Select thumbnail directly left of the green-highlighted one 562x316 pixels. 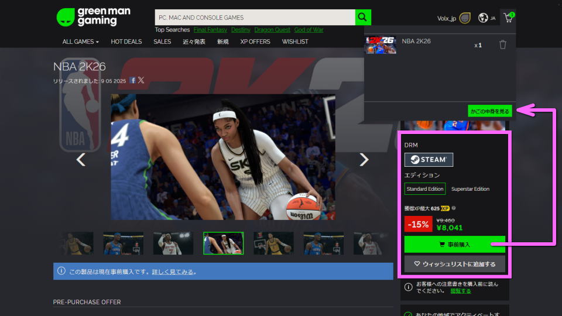tap(173, 243)
